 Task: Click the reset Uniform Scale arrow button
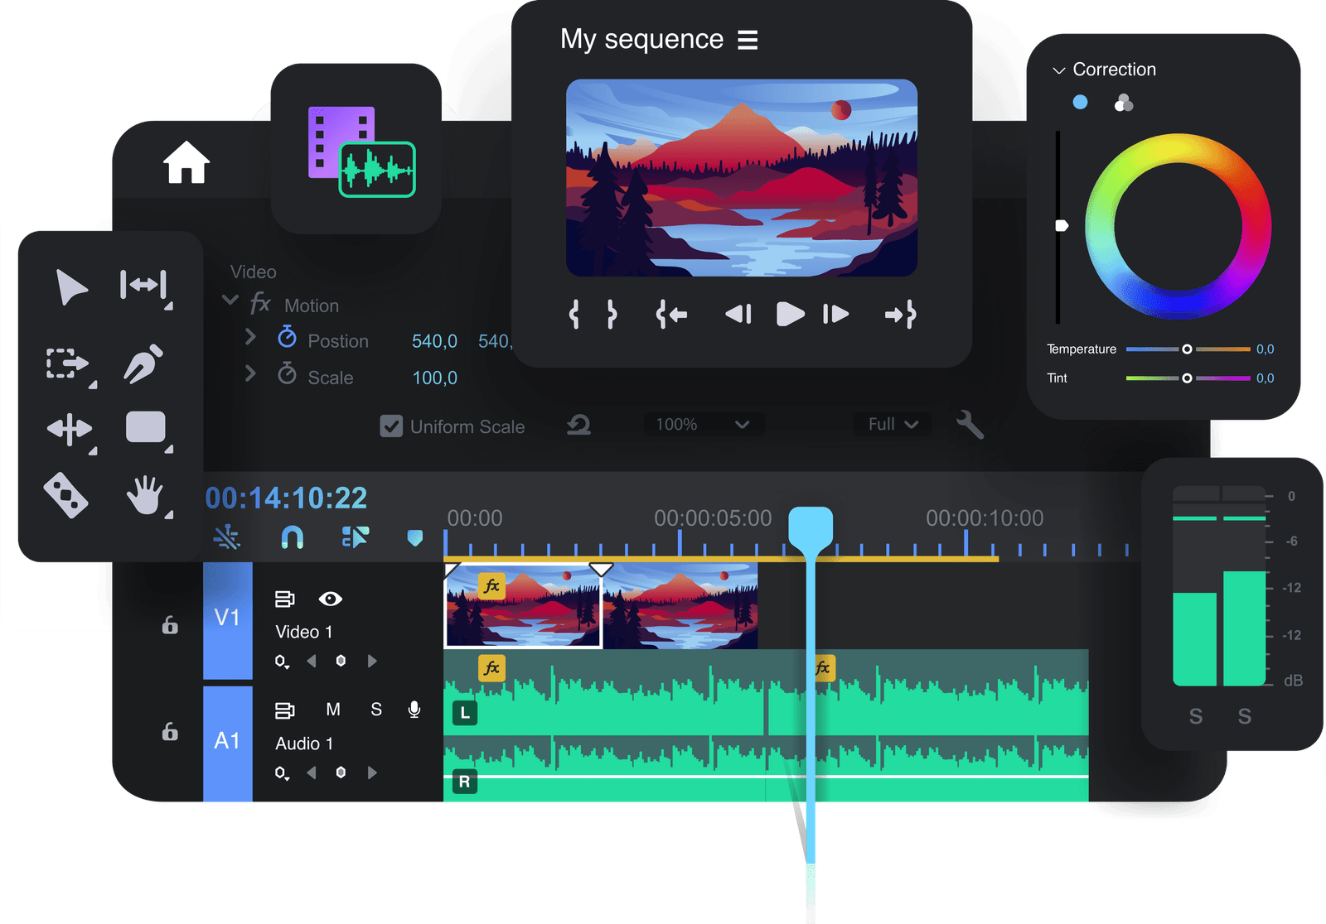click(578, 426)
